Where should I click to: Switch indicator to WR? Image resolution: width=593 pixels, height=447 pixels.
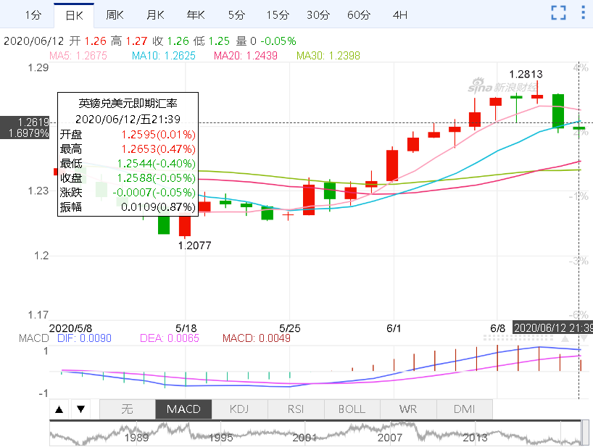(408, 409)
